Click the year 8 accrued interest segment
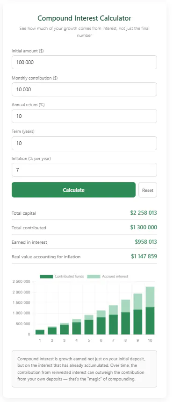This screenshot has height=402, width=173. pos(126,306)
